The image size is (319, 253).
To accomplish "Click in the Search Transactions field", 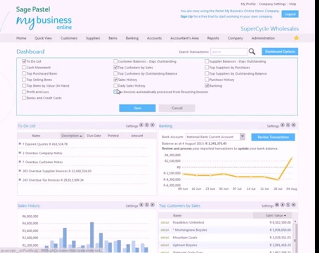I will [229, 52].
